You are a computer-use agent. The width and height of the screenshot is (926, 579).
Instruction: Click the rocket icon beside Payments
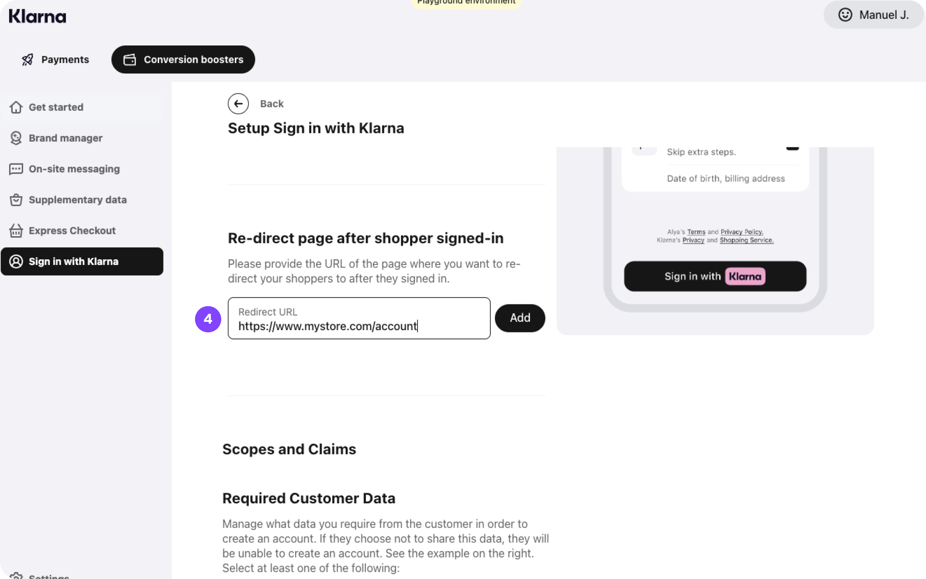(x=28, y=59)
